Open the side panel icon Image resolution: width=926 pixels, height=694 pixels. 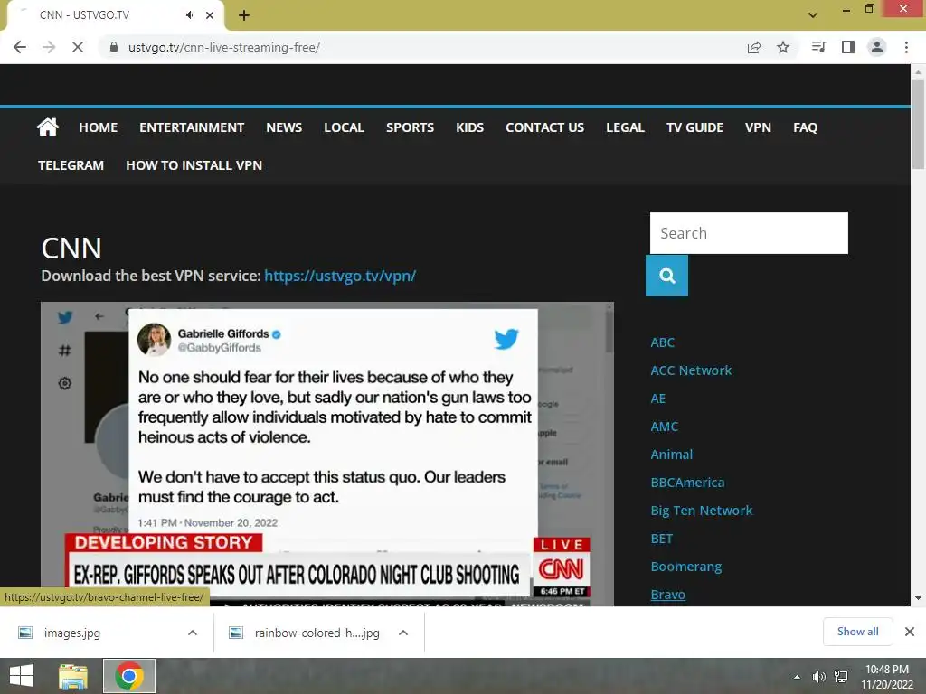[848, 47]
